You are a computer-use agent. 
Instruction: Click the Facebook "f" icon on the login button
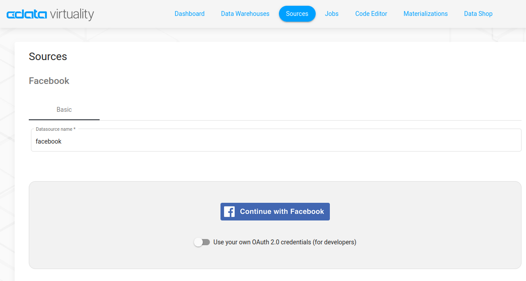pyautogui.click(x=229, y=212)
